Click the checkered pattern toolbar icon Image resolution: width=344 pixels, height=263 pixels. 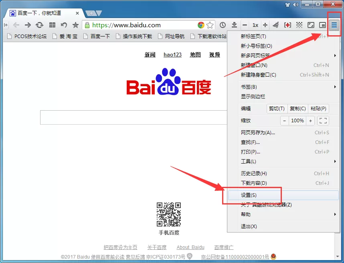pos(299,25)
